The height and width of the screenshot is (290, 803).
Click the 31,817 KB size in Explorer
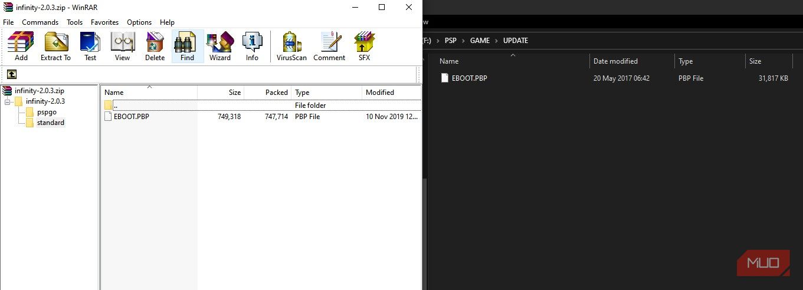pos(773,78)
